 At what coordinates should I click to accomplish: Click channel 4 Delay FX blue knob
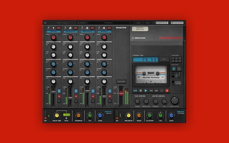coord(104,64)
